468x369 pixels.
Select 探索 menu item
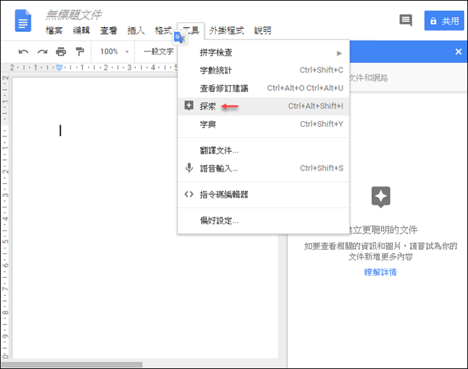(263, 107)
